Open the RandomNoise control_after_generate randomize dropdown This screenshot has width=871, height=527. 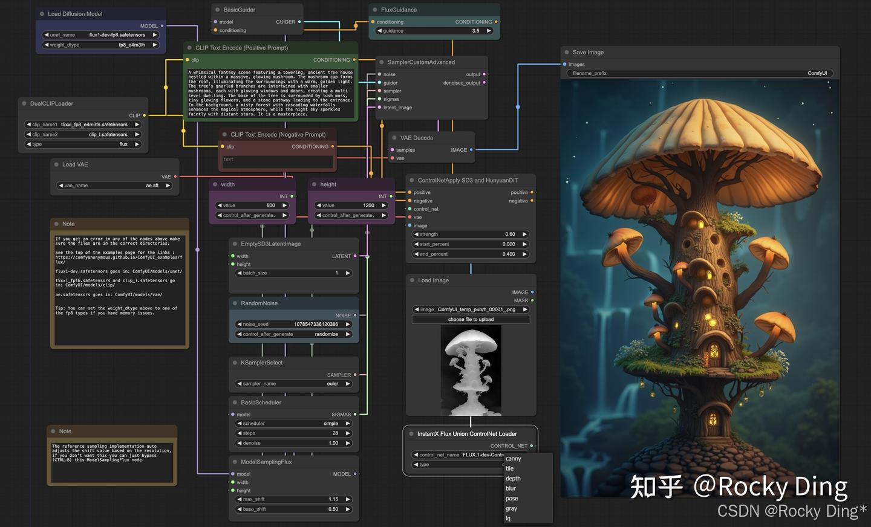click(x=293, y=334)
